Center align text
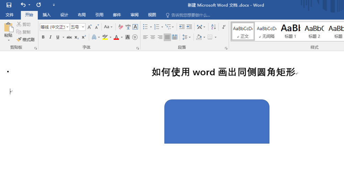 [153, 37]
